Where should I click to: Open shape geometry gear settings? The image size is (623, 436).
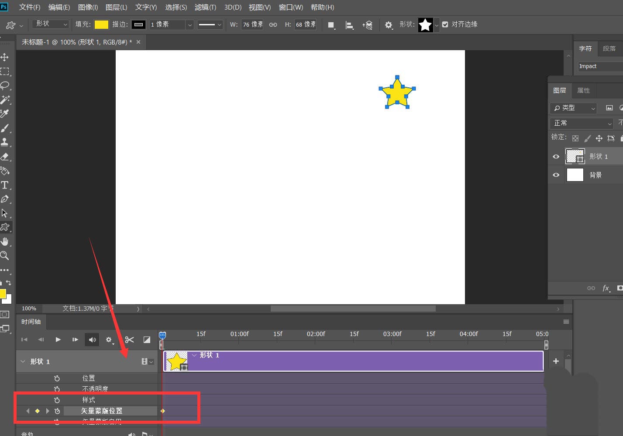pos(389,25)
